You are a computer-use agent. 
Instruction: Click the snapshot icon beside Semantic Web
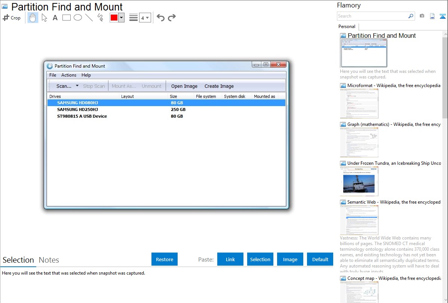tap(343, 202)
